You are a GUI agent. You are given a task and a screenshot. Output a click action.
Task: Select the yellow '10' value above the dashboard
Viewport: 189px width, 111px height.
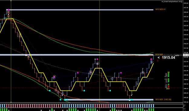pos(169,72)
